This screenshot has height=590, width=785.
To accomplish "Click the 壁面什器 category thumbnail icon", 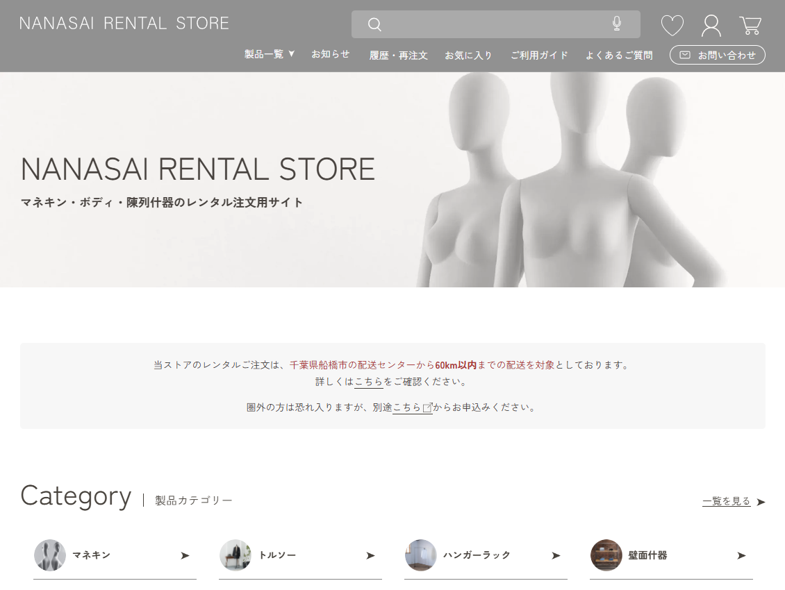I will pyautogui.click(x=606, y=555).
